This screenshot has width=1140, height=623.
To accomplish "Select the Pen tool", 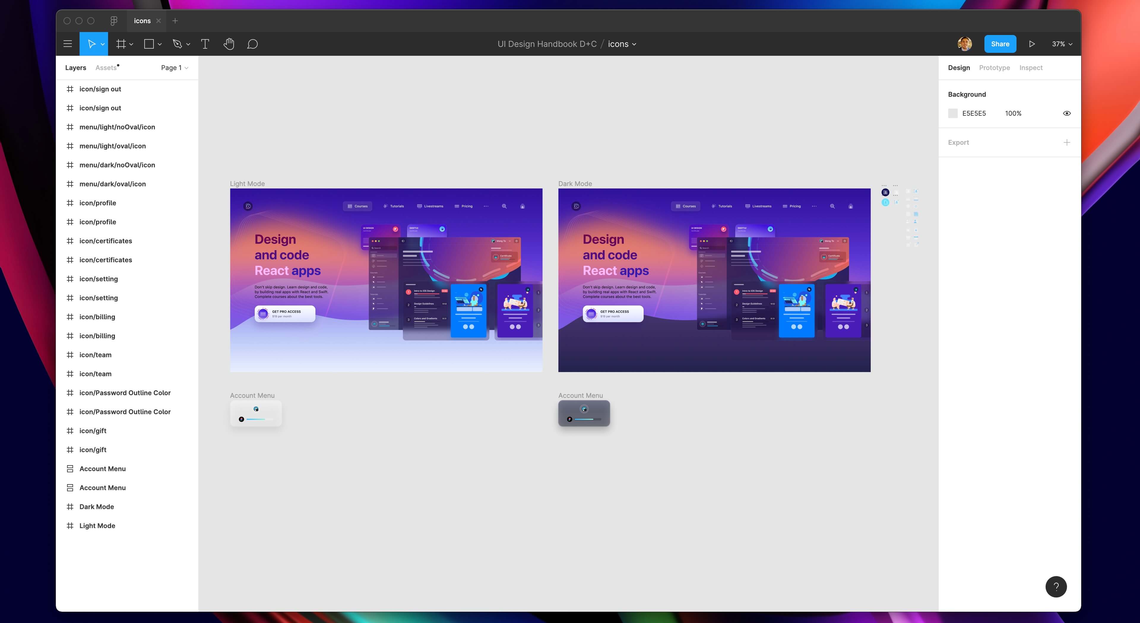I will [x=178, y=44].
